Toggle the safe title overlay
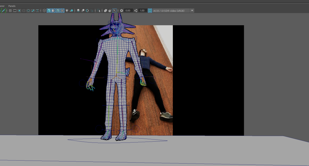 click(x=37, y=11)
